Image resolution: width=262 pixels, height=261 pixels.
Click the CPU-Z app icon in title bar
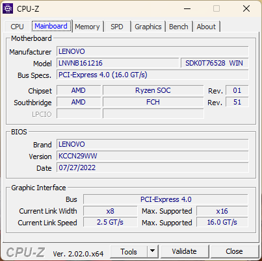click(x=8, y=8)
